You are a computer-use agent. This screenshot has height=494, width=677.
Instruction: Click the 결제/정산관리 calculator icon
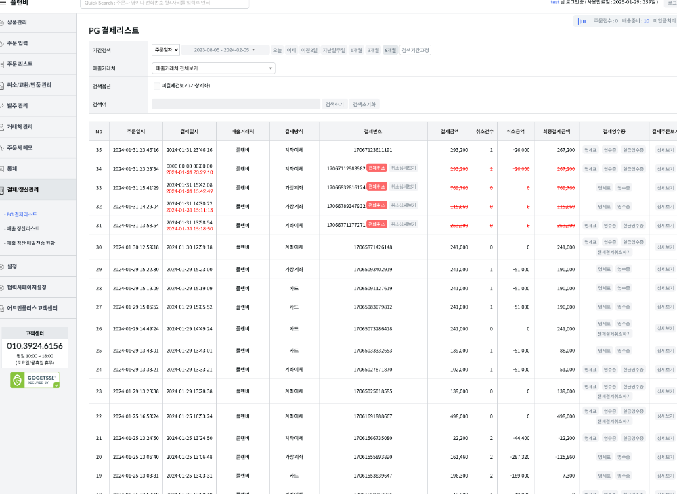pos(2,190)
